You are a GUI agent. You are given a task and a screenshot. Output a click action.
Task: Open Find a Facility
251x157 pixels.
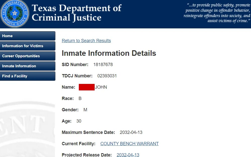point(28,76)
